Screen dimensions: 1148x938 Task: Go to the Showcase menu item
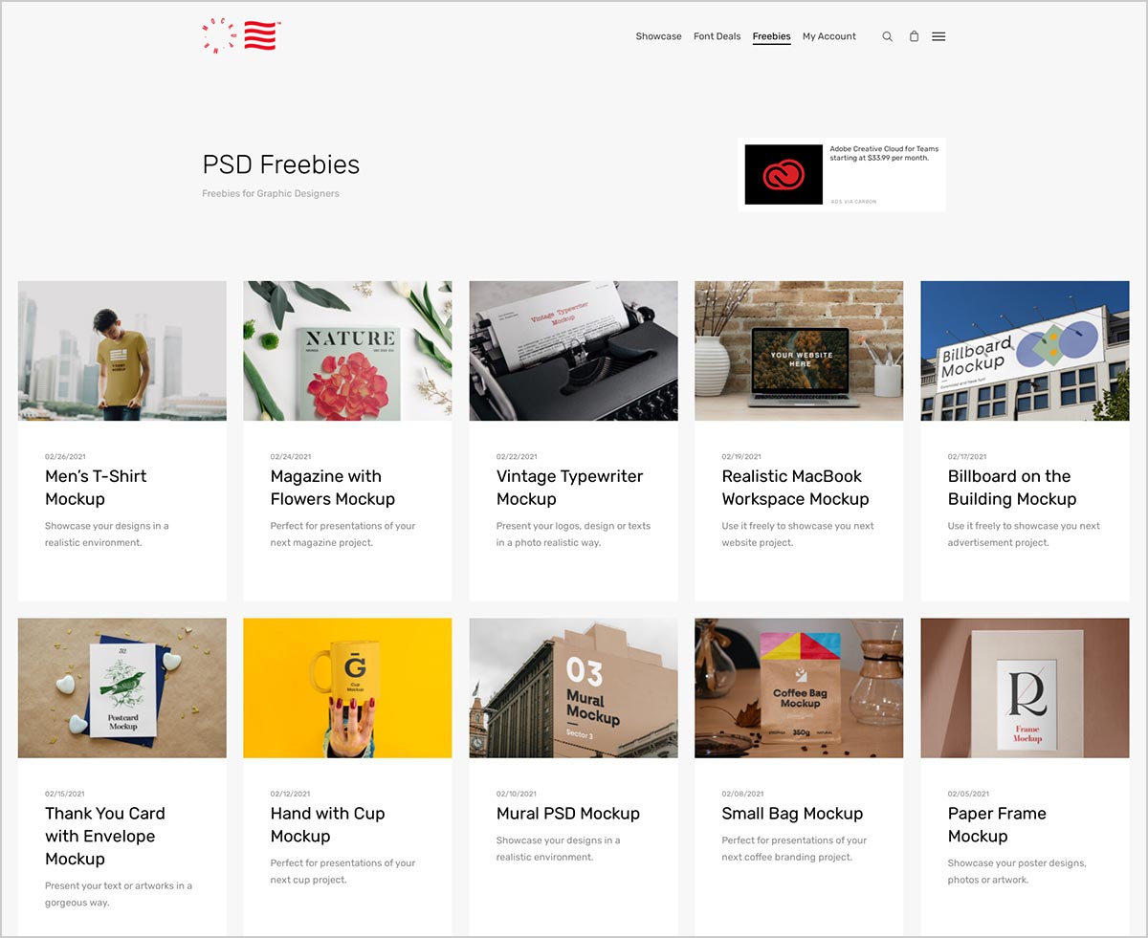[658, 36]
